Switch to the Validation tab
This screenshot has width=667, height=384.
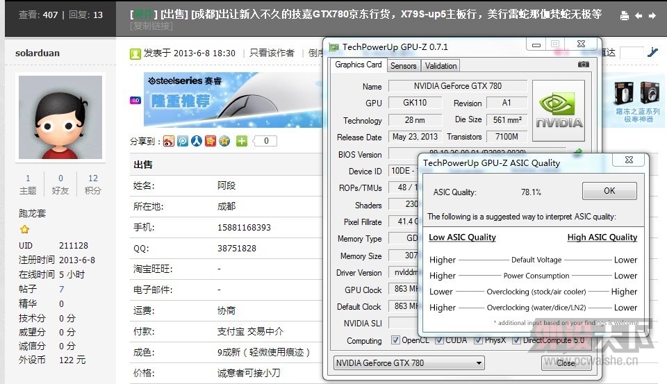440,66
